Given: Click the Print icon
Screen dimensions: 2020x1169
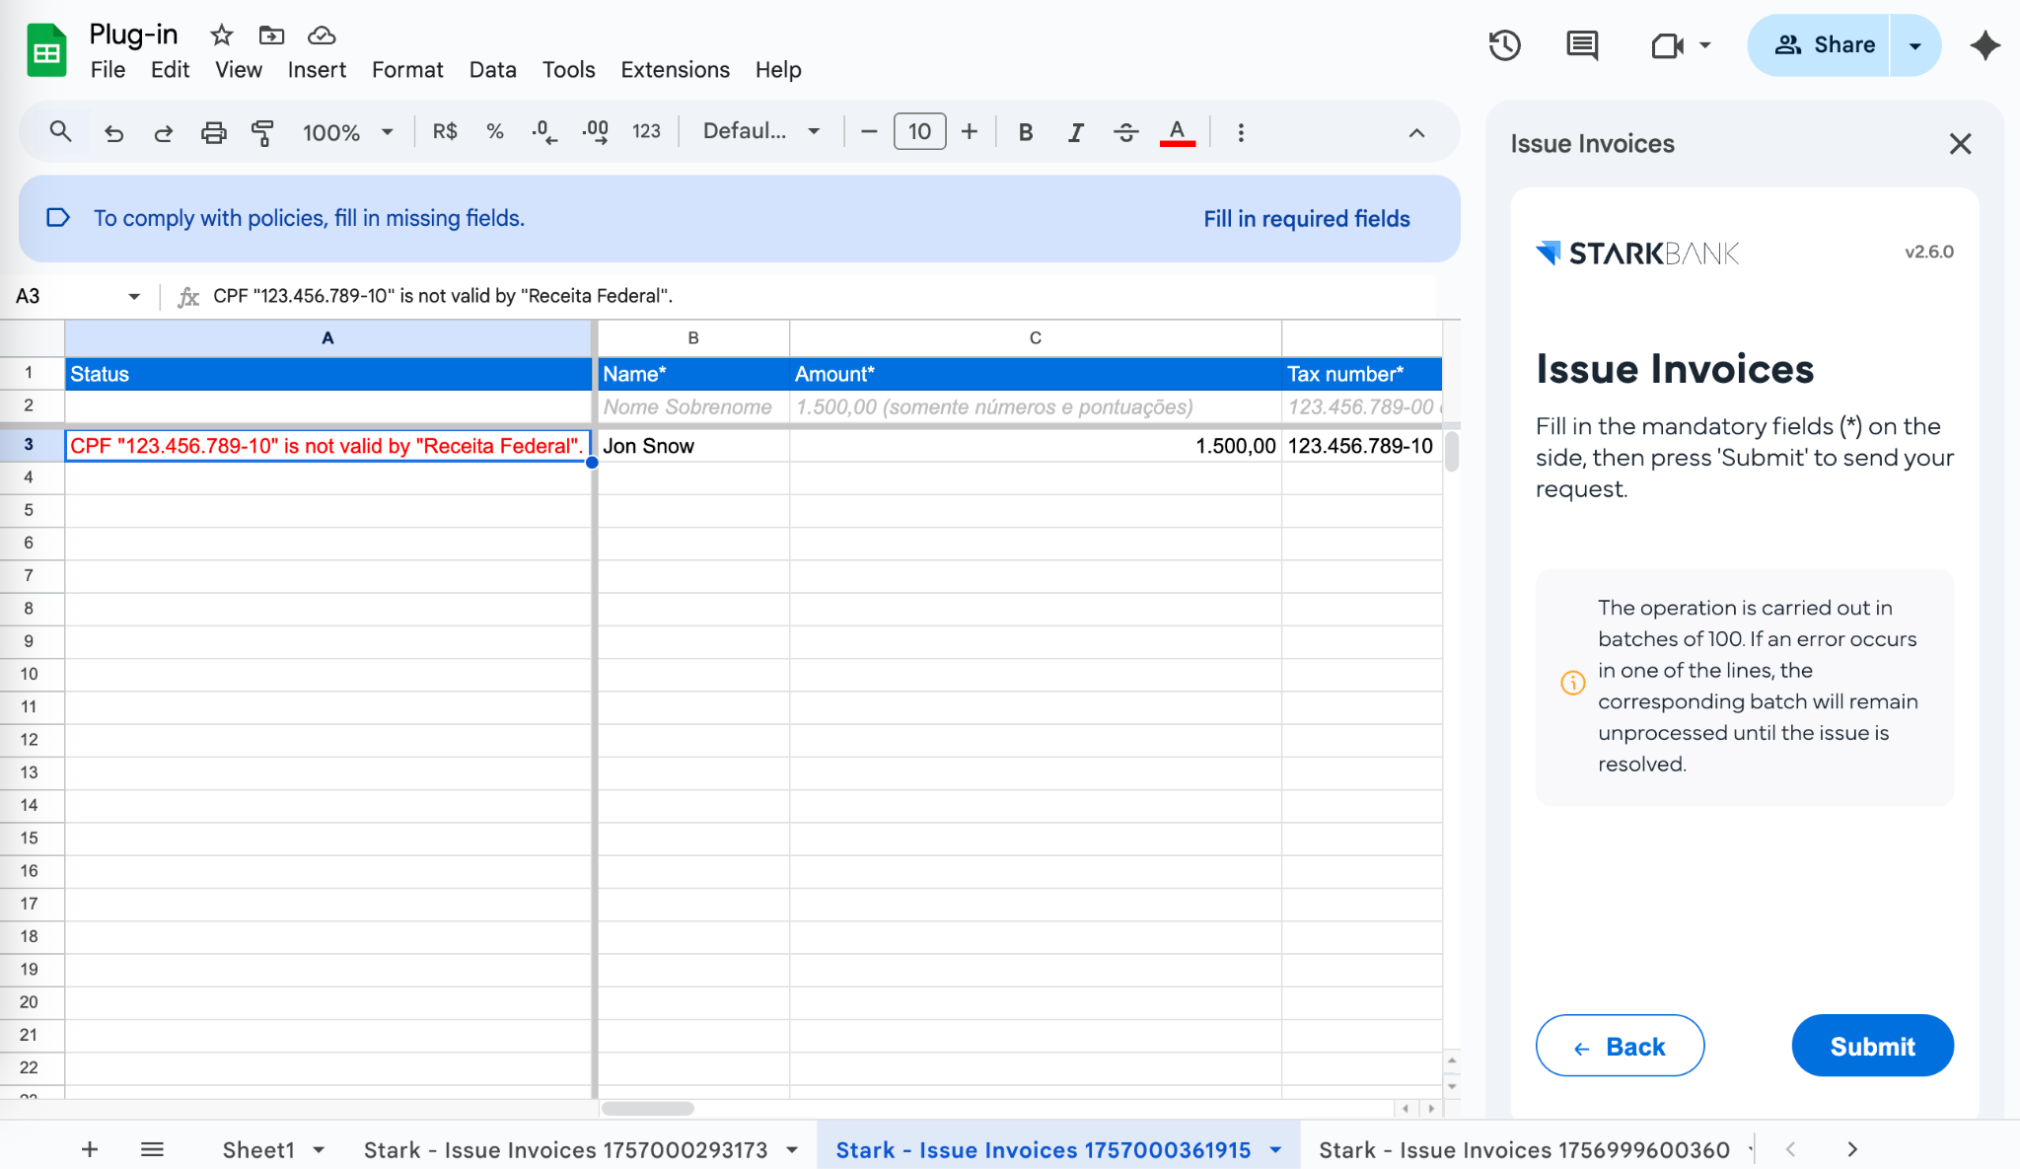Looking at the screenshot, I should pos(213,132).
